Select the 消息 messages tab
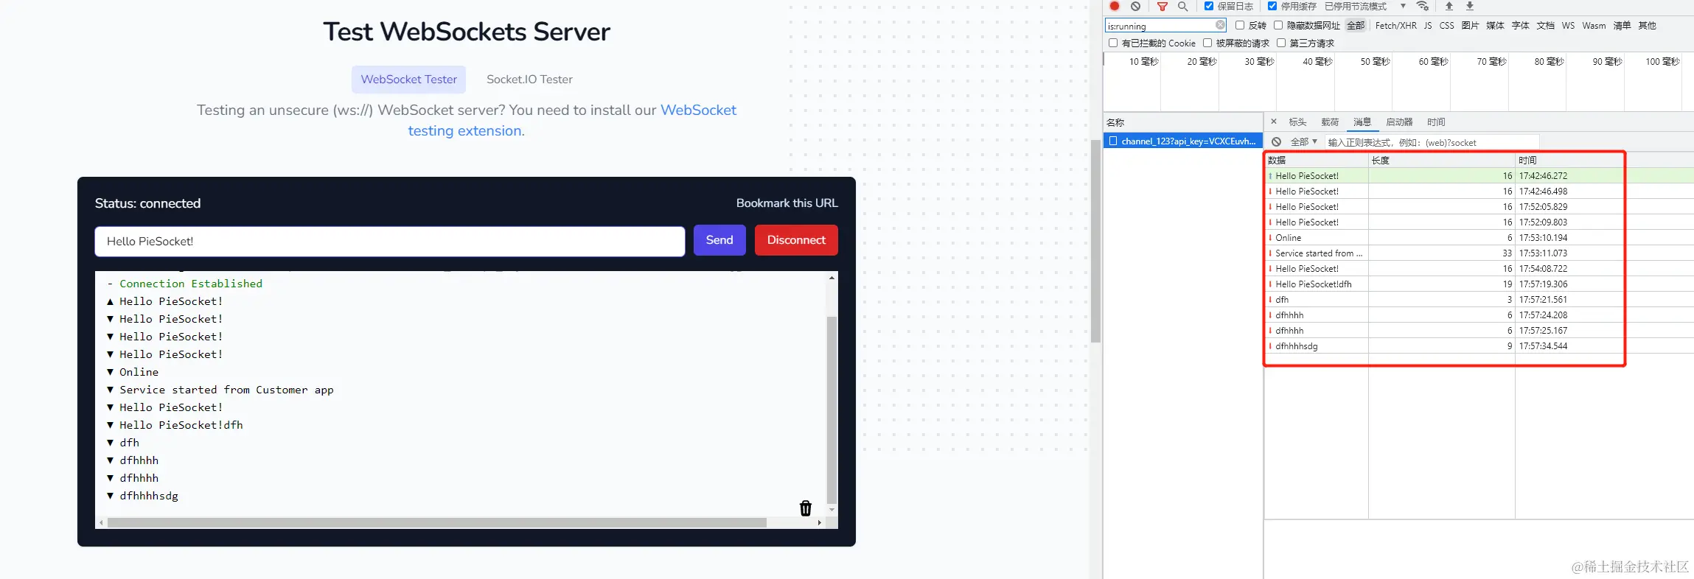The height and width of the screenshot is (579, 1694). (x=1362, y=122)
